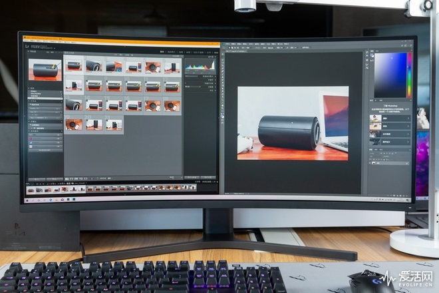Collapse the Publish Services panel in Lightroom
This screenshot has height=293, width=439.
29,131
